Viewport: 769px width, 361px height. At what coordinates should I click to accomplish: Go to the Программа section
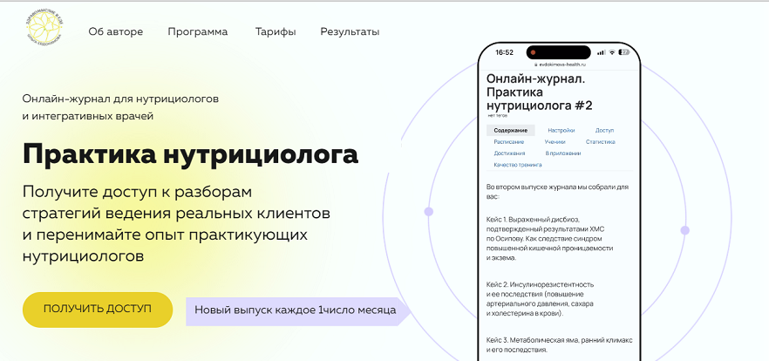click(198, 32)
